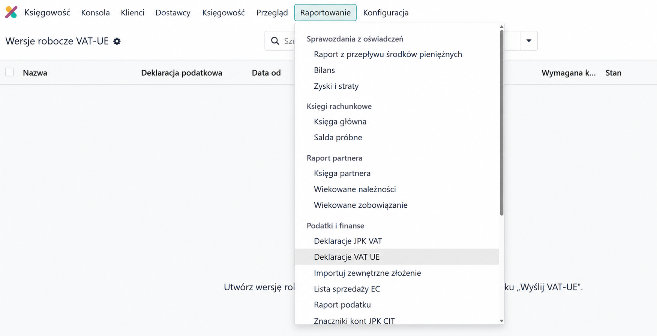The width and height of the screenshot is (657, 336).
Task: Click the menu scrollbar up arrow
Action: (502, 27)
